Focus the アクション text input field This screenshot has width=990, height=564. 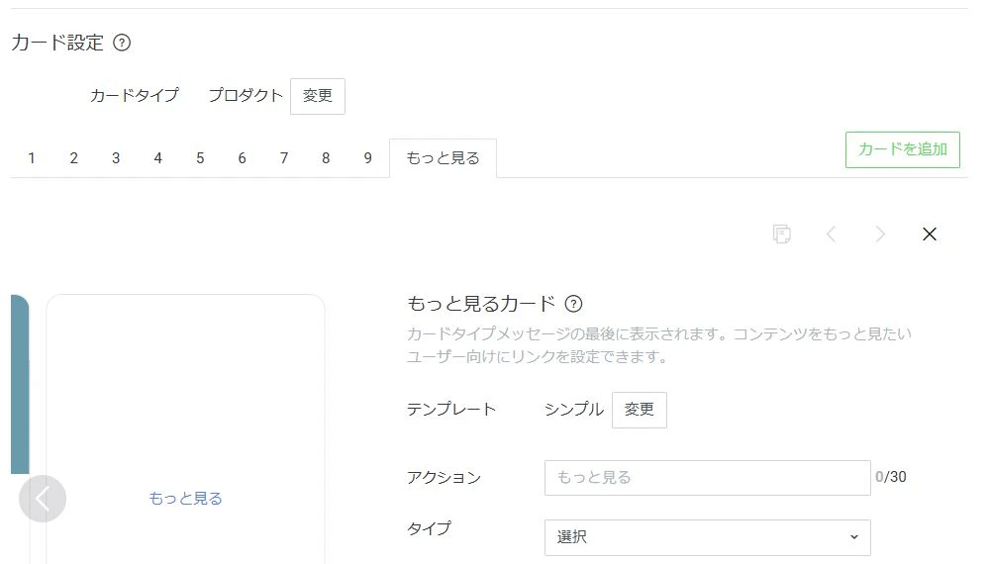tap(707, 478)
